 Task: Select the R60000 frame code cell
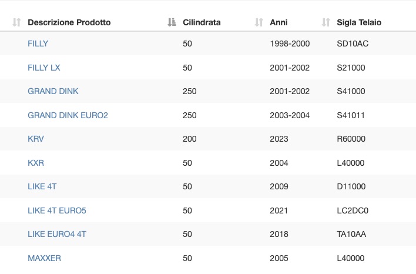(x=351, y=139)
